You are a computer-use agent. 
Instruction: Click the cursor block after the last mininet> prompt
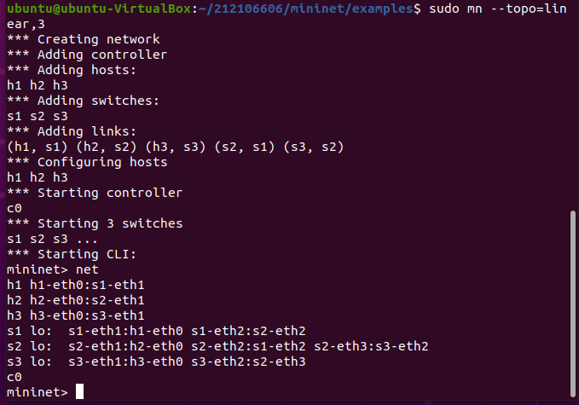(79, 392)
